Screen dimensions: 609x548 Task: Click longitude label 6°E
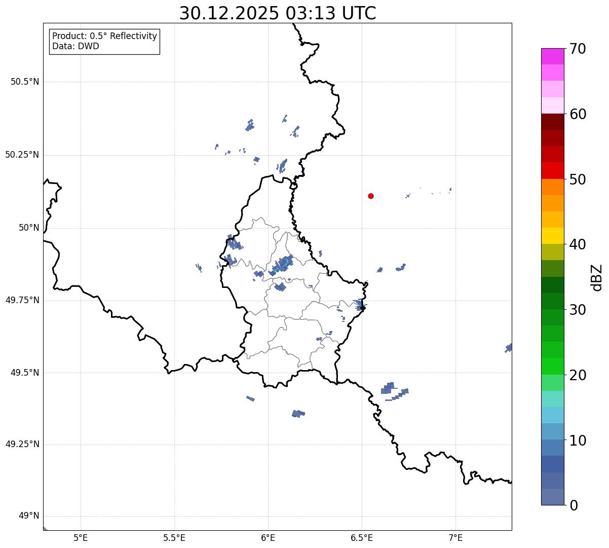tap(268, 537)
